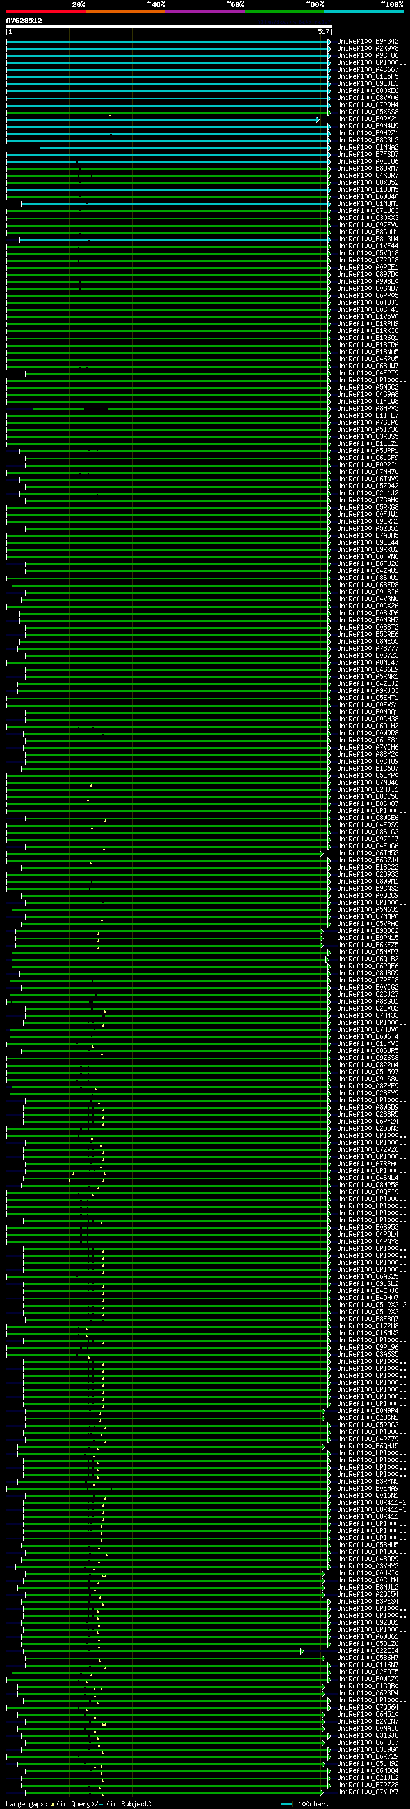This screenshot has height=1809, width=410.
Task: Select hit label UniRef100_Q8VY06
Action: pos(368,98)
